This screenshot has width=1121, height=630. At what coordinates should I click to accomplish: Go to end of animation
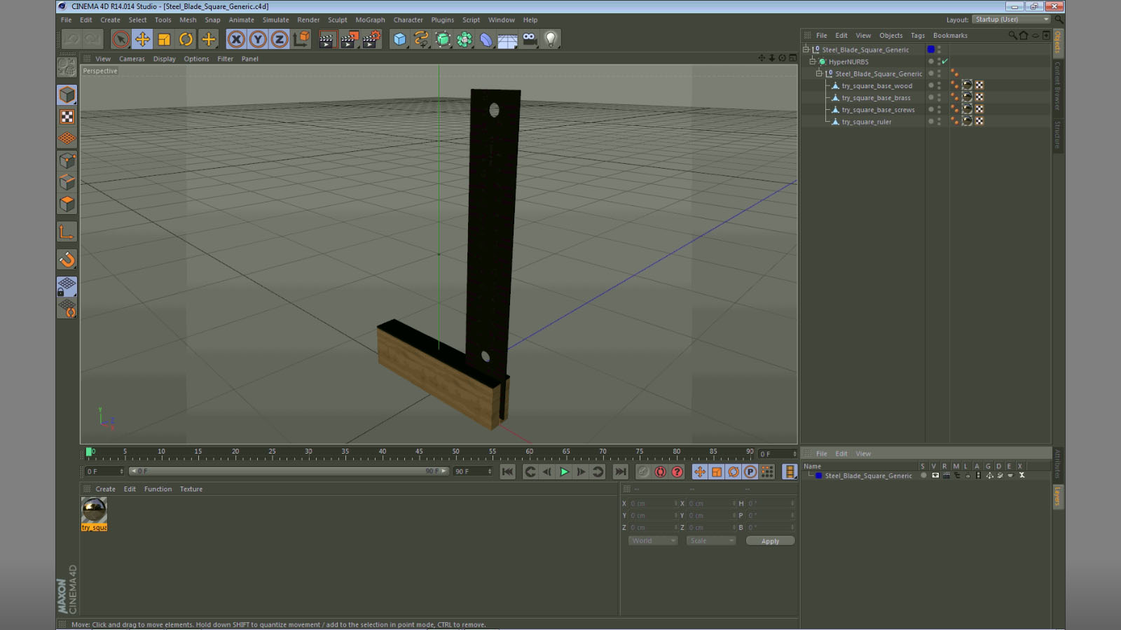pos(620,472)
